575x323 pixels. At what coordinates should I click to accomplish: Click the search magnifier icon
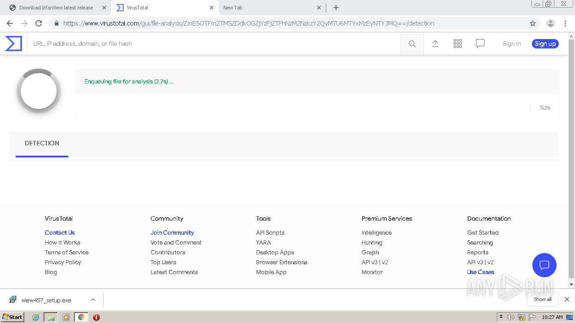click(x=412, y=44)
